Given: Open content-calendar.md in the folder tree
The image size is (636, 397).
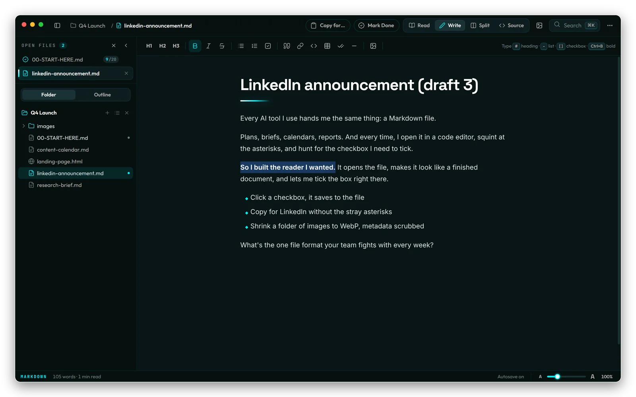Looking at the screenshot, I should click(x=76, y=150).
